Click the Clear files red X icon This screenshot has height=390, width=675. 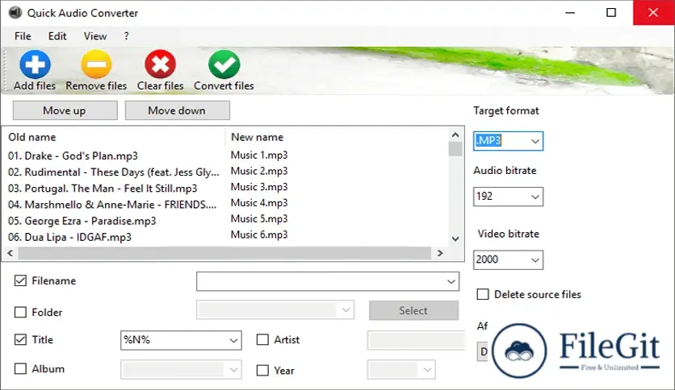[160, 64]
